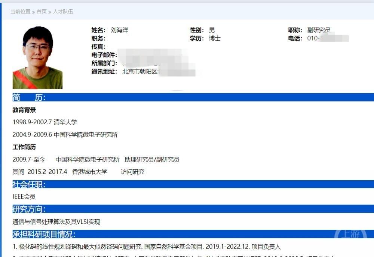
Task: Select the 清华大学 education entry
Action: click(67, 122)
